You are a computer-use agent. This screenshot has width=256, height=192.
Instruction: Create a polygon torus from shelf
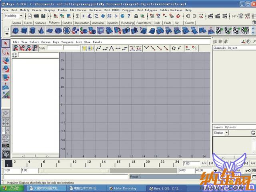(58, 30)
